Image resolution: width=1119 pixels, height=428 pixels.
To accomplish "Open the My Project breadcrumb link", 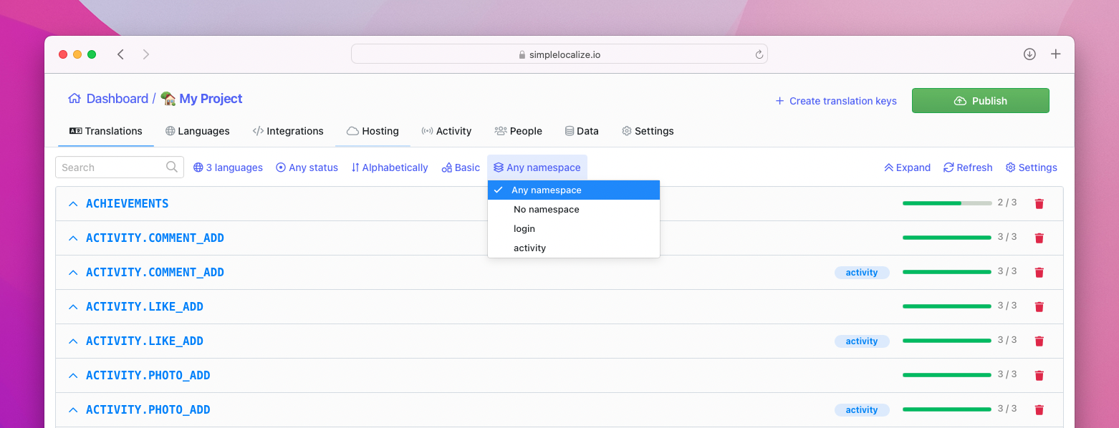I will [201, 99].
